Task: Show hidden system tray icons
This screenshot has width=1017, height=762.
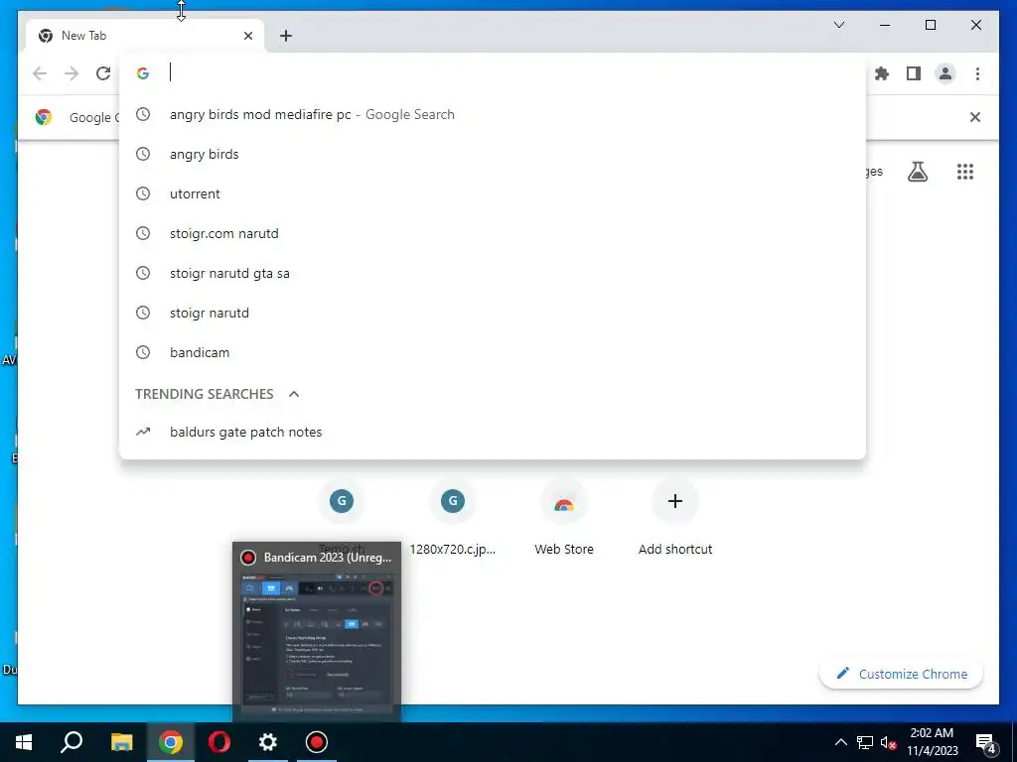Action: tap(840, 742)
